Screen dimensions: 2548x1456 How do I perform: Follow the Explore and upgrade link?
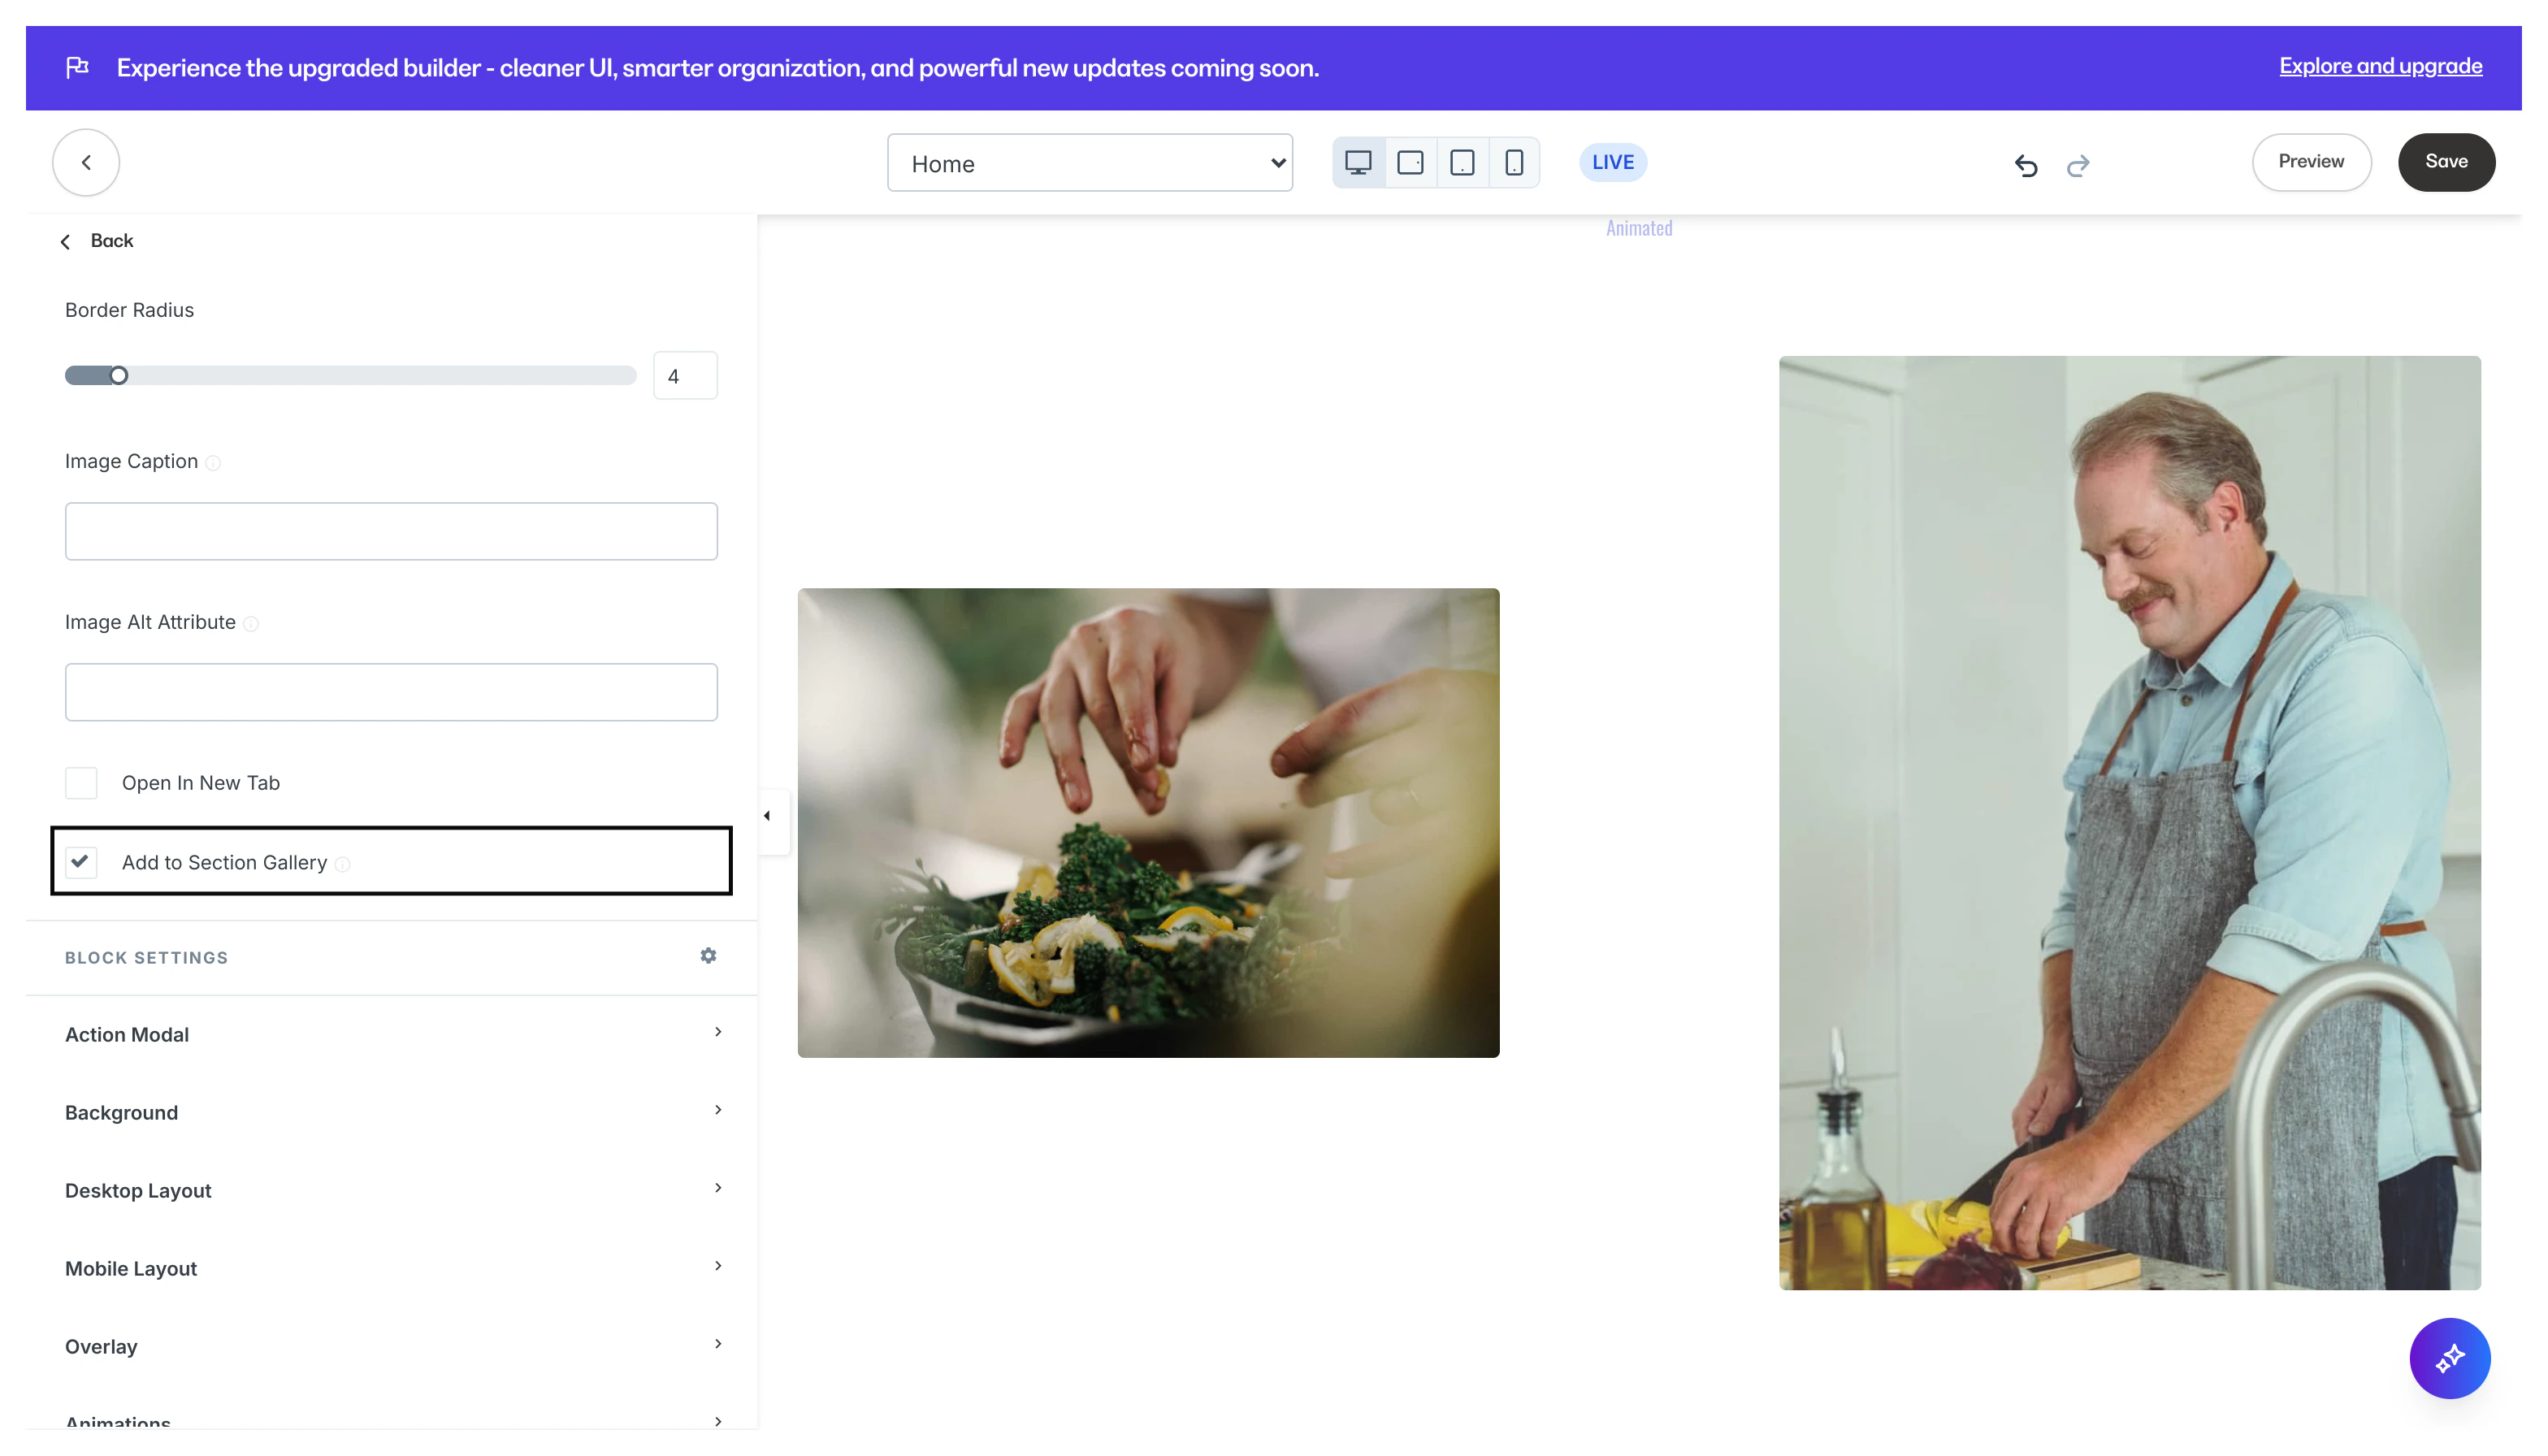click(2380, 66)
